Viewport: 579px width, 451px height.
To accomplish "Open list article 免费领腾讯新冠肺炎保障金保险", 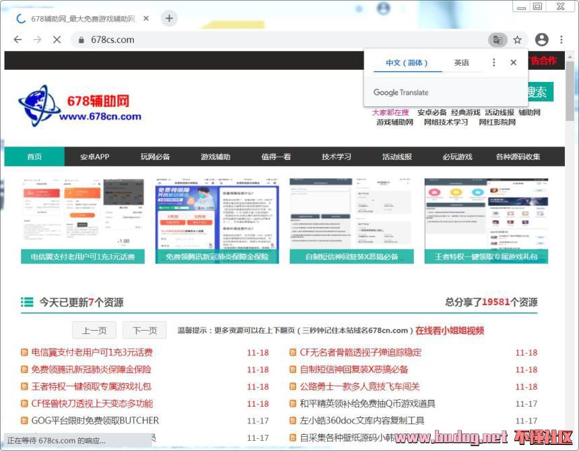I will point(91,369).
